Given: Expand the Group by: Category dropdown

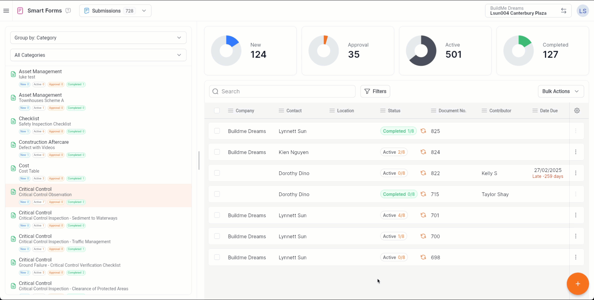Looking at the screenshot, I should point(98,38).
